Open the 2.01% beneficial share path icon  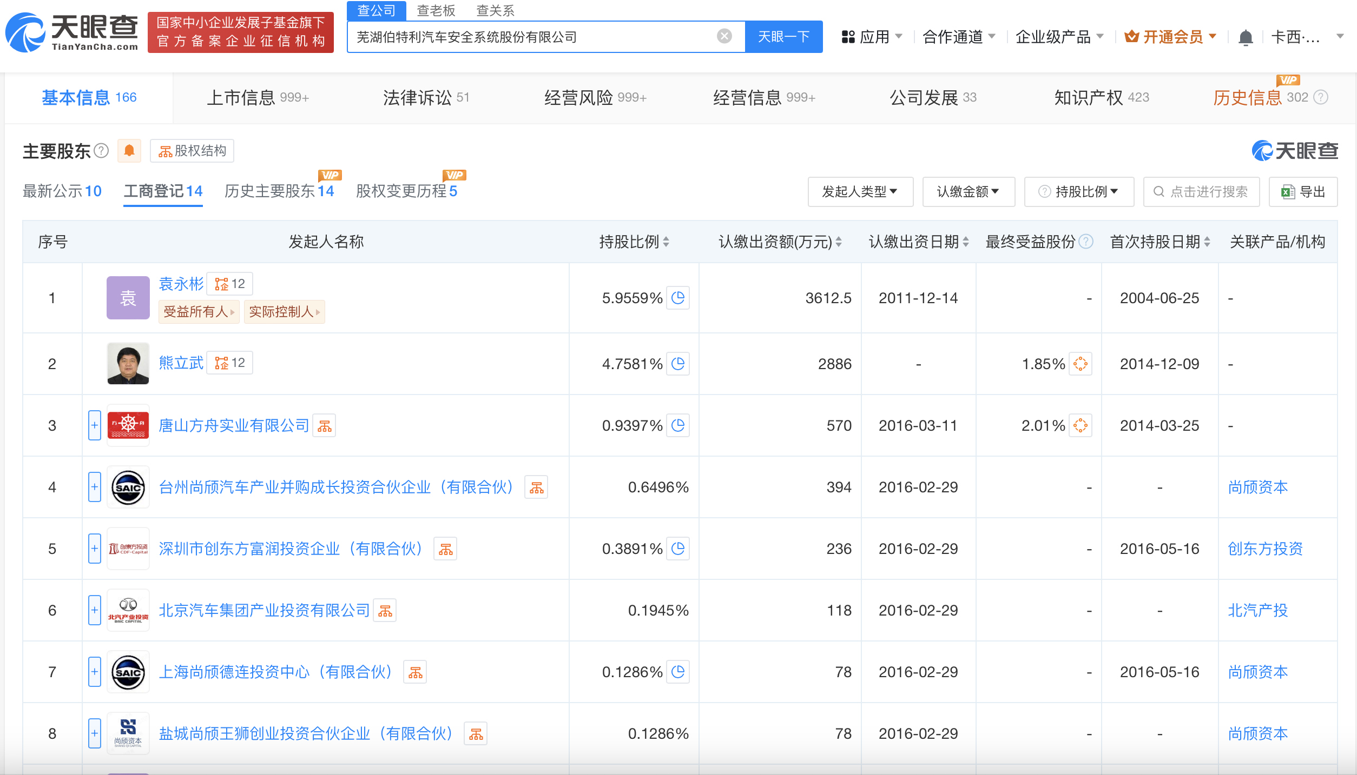click(1080, 425)
